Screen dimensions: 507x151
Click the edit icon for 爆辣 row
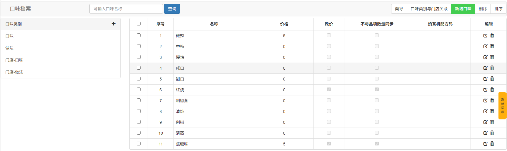tap(485, 57)
